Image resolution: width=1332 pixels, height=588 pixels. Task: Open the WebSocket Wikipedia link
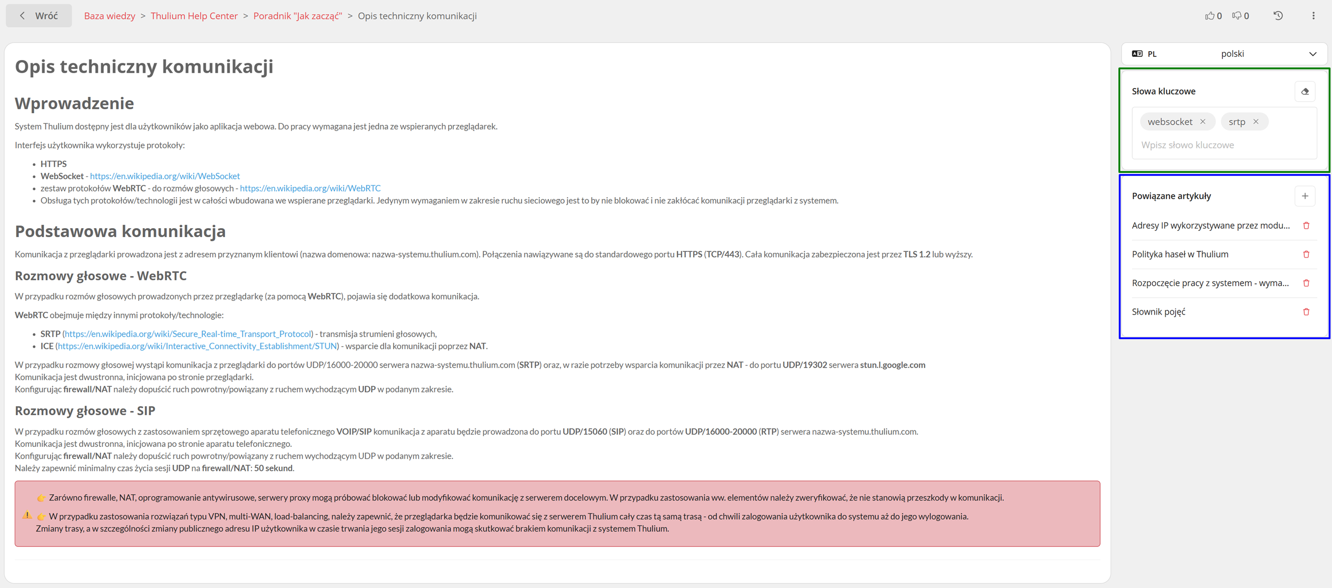pyautogui.click(x=165, y=176)
